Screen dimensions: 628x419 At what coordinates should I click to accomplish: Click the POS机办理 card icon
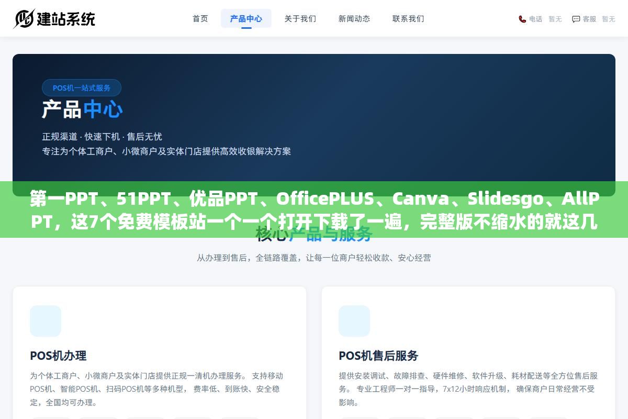click(46, 321)
